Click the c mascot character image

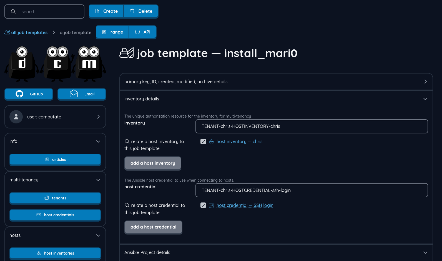tap(57, 64)
